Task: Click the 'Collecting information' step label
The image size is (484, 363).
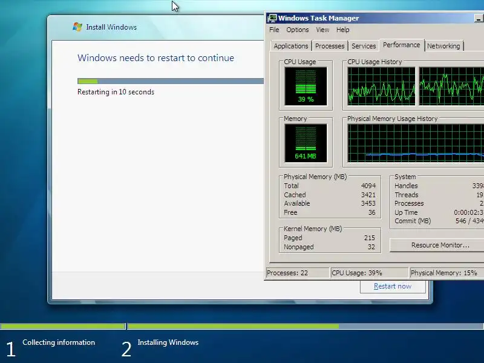Action: tap(59, 342)
